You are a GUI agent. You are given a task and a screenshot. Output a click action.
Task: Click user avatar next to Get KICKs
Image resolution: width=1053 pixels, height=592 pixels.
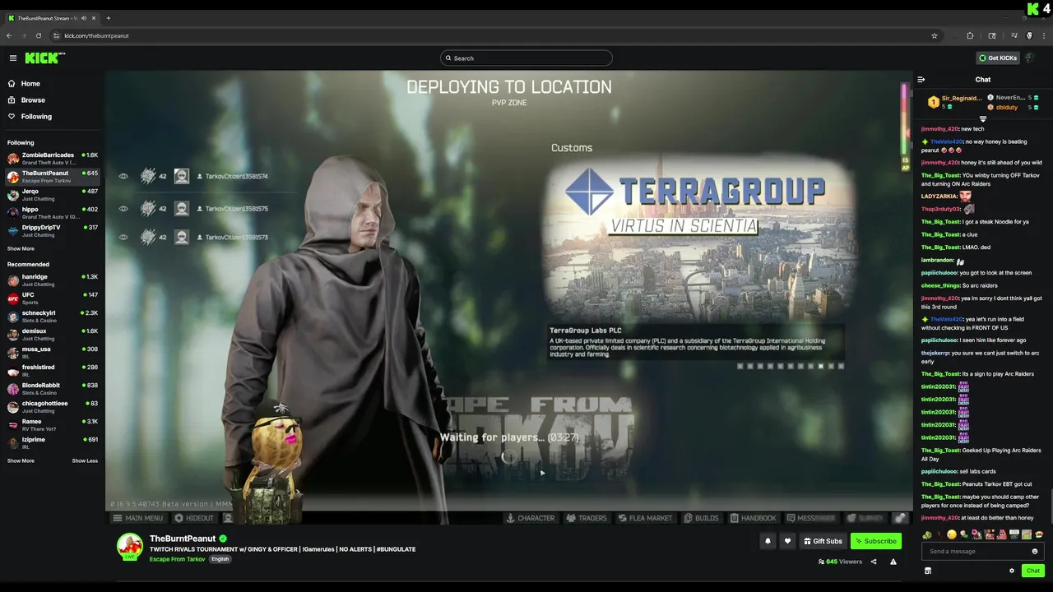(x=1029, y=58)
